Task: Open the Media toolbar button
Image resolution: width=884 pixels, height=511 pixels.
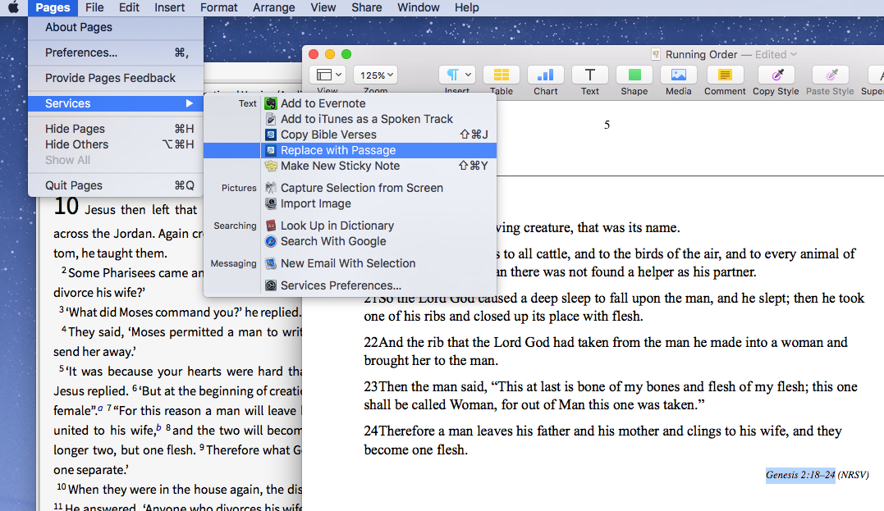Action: point(678,75)
